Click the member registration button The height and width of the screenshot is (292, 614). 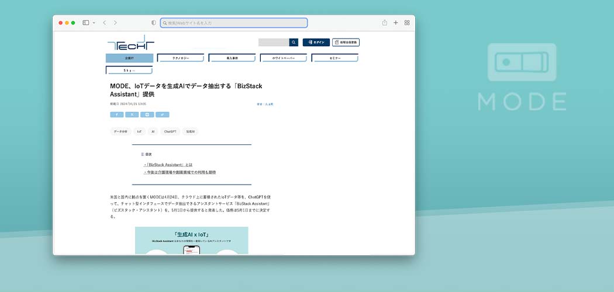[346, 42]
